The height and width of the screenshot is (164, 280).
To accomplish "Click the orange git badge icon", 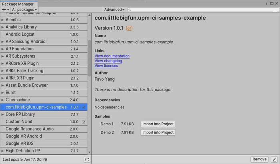I will (129, 28).
